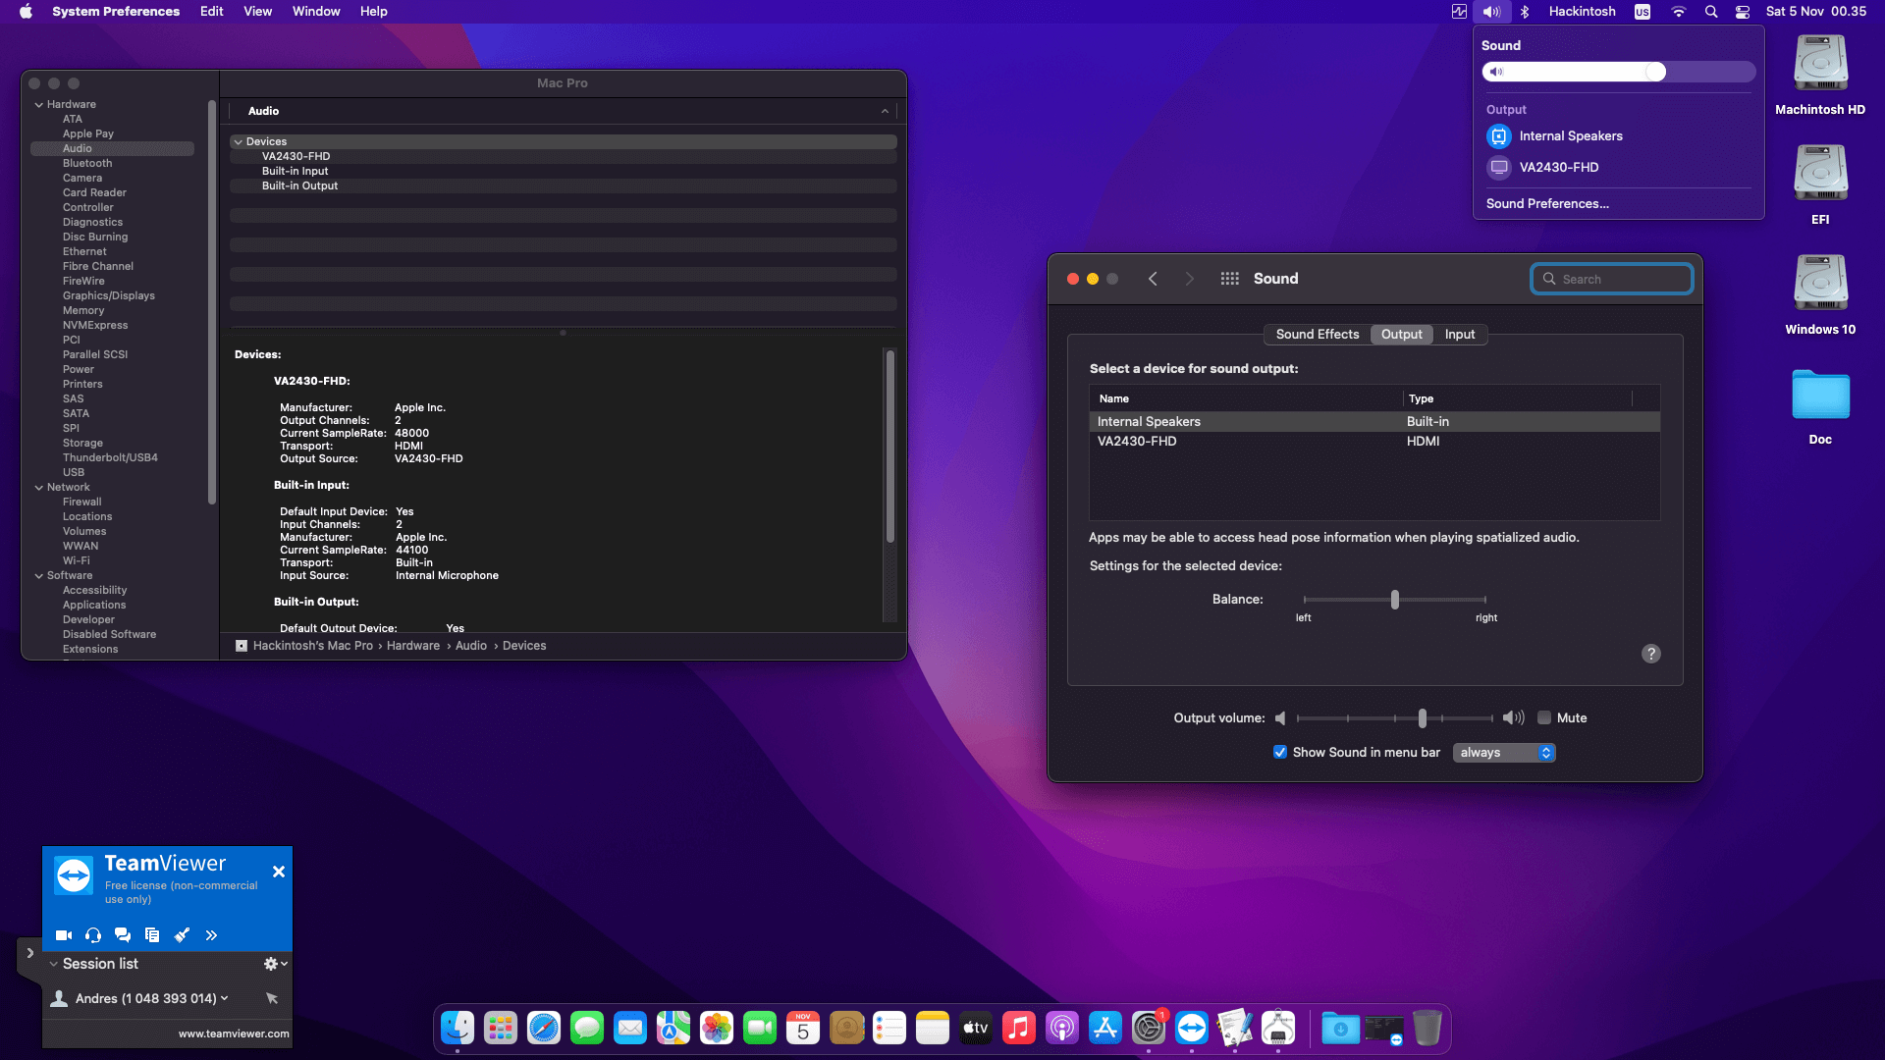1885x1060 pixels.
Task: Click the Sound menu volume slider knob
Action: (x=1656, y=72)
